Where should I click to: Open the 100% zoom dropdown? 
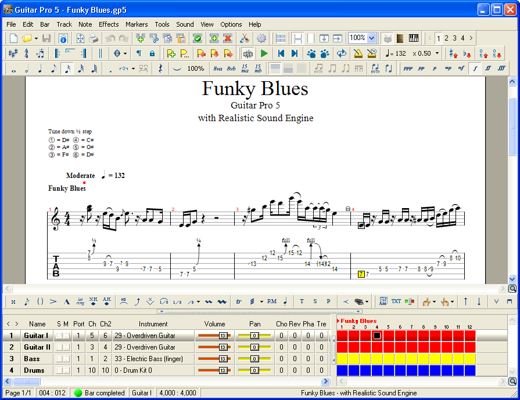(371, 38)
